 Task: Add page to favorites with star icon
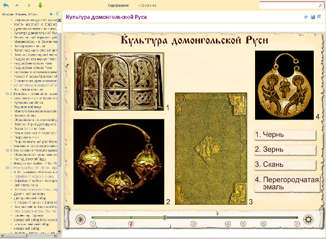click(306, 17)
